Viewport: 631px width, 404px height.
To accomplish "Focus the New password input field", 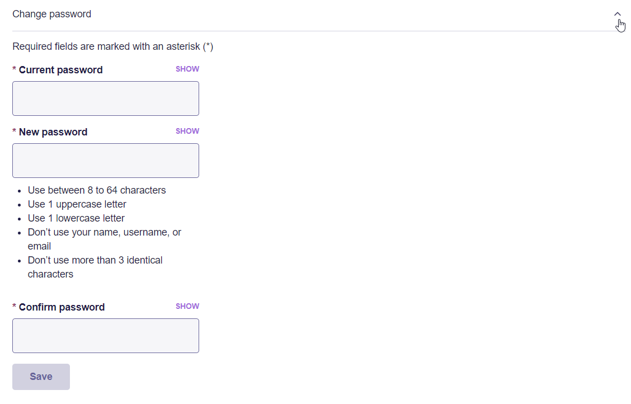I will click(x=105, y=161).
